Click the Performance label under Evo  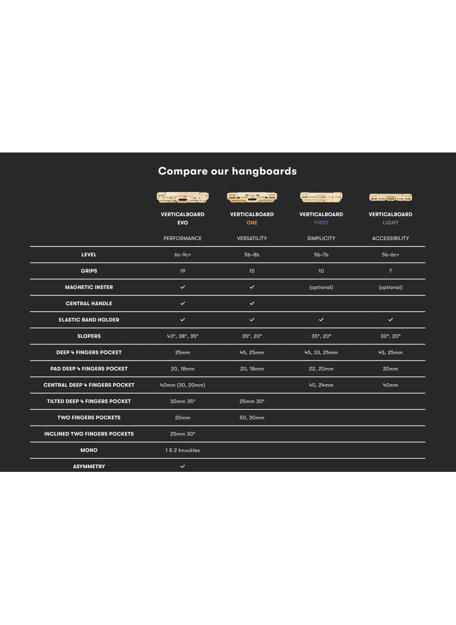pyautogui.click(x=182, y=238)
